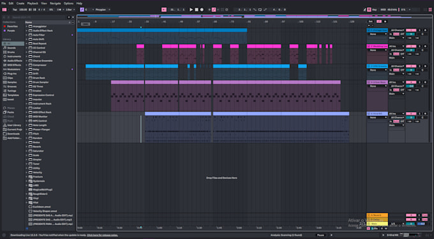Screen dimensions: 434x239
Task: Toggle track 5 Viral Kit activator
Action: 411,113
